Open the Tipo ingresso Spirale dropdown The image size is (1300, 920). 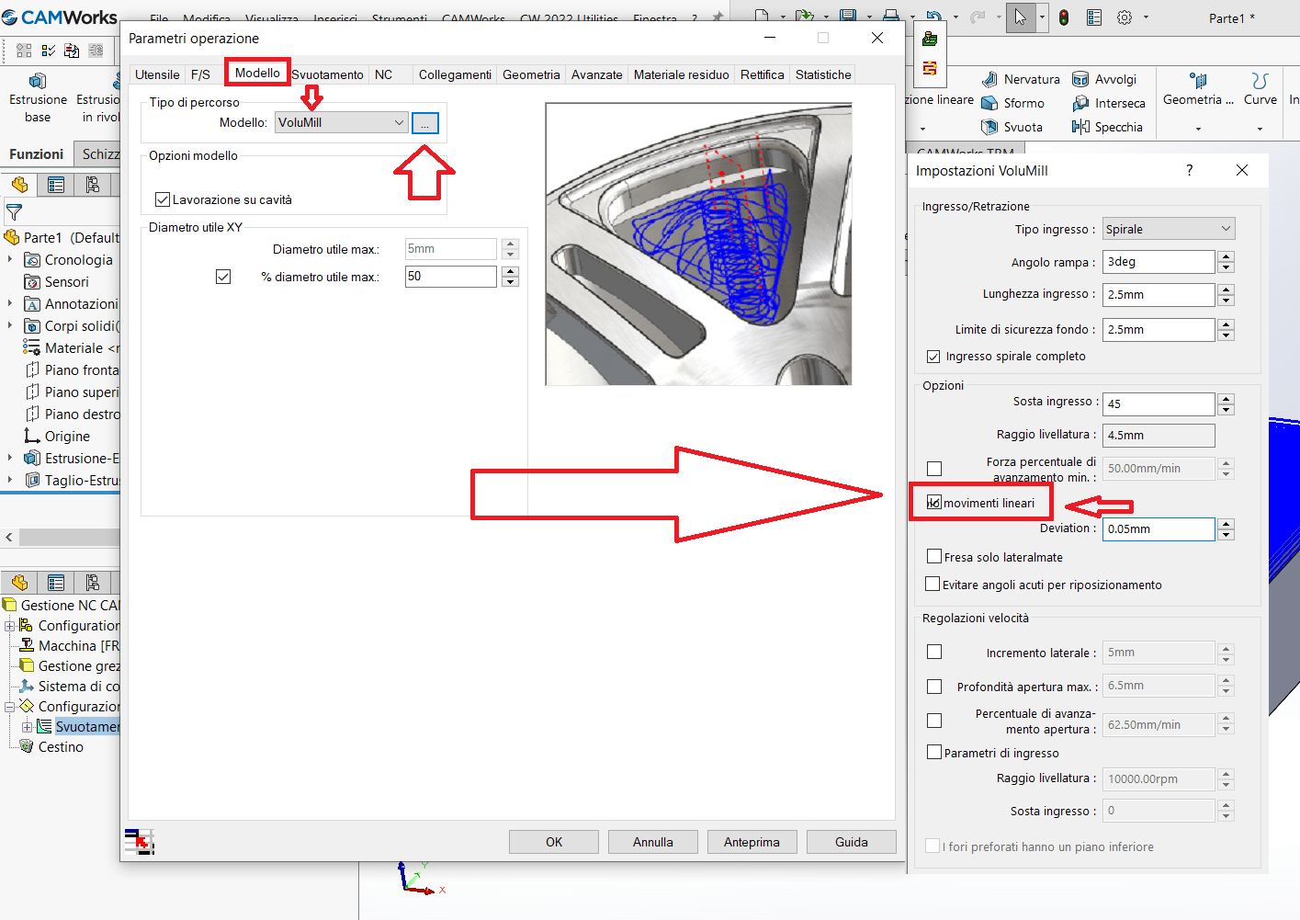click(1169, 229)
